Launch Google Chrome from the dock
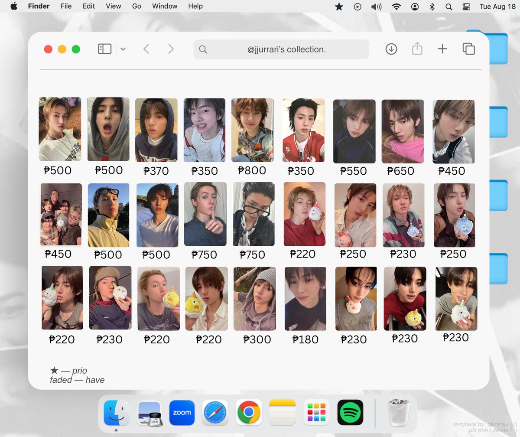The height and width of the screenshot is (437, 520). (x=248, y=413)
